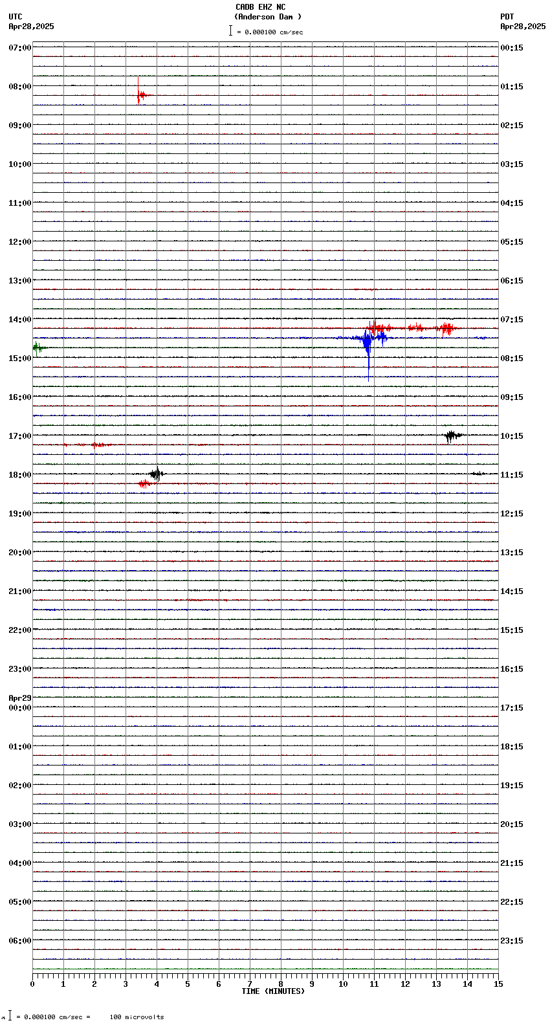
Task: Click the station title CADB EHZ NC
Action: point(260,7)
